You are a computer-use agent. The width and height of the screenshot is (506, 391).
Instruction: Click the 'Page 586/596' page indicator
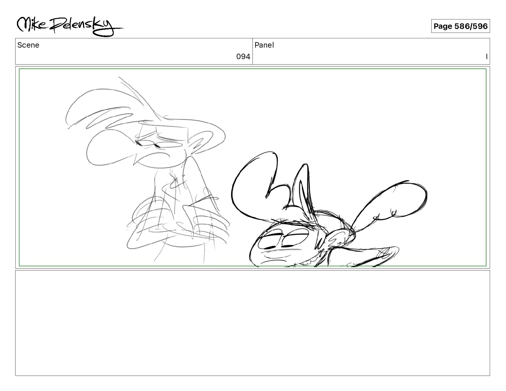[460, 26]
